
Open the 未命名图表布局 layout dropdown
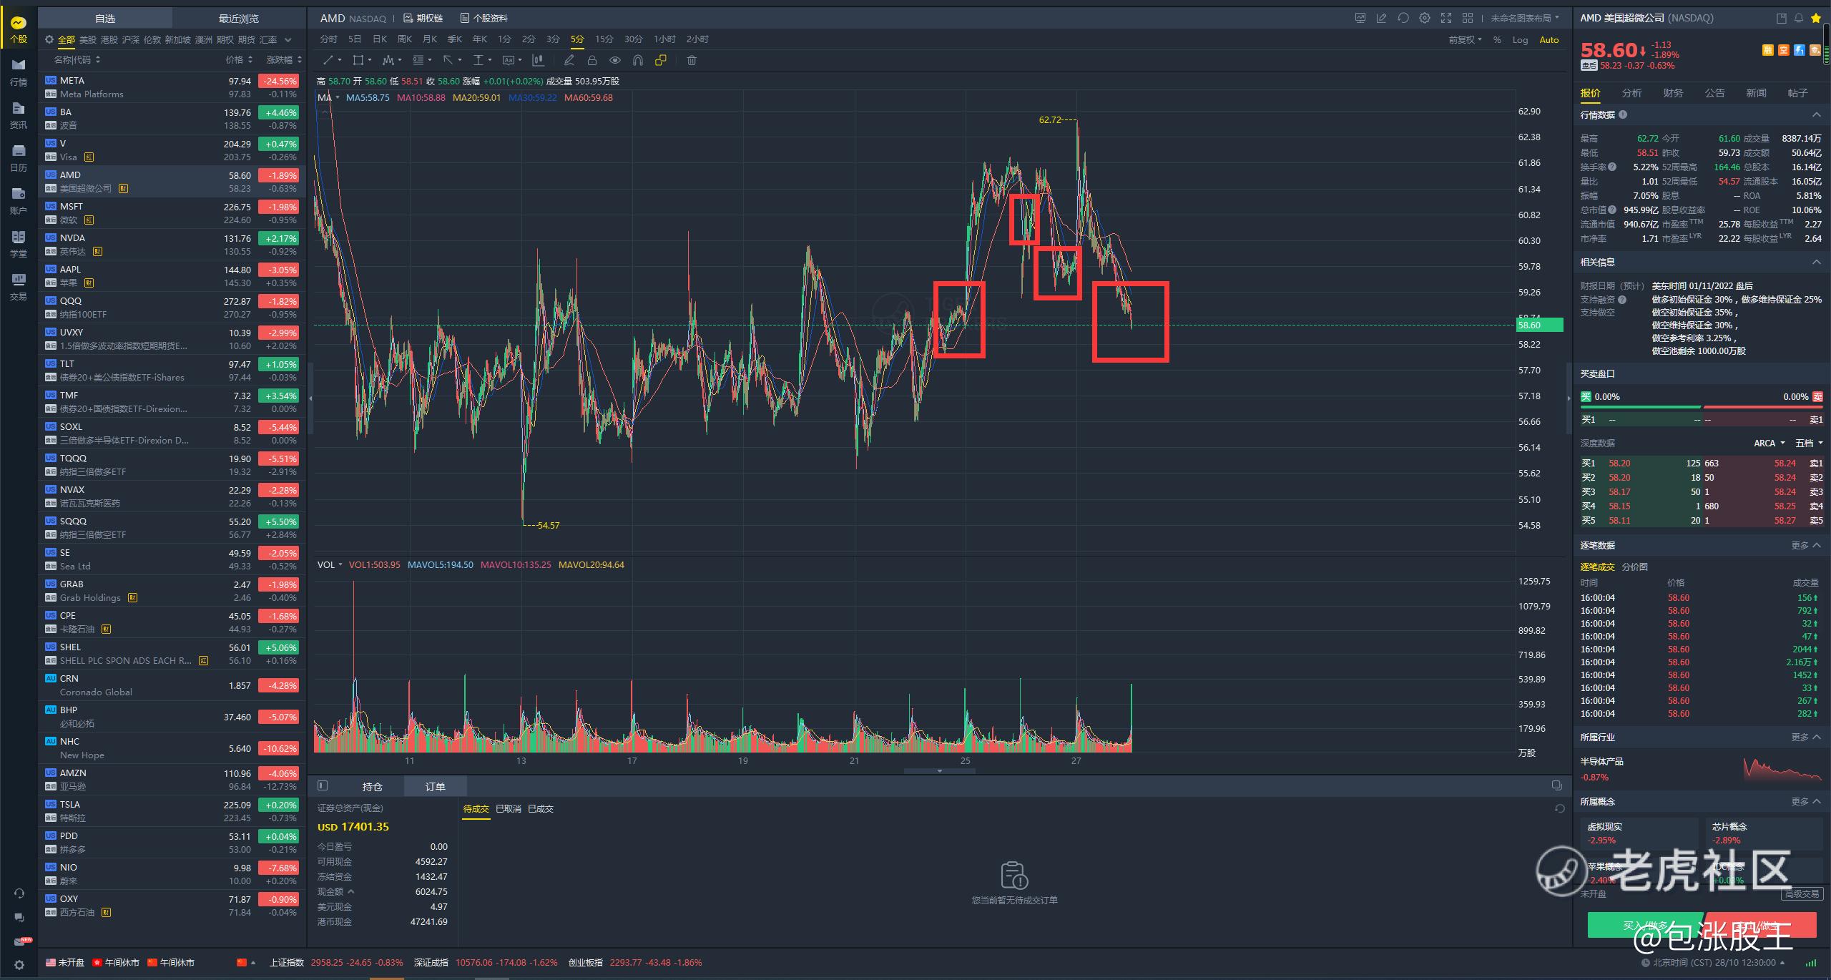click(1525, 18)
